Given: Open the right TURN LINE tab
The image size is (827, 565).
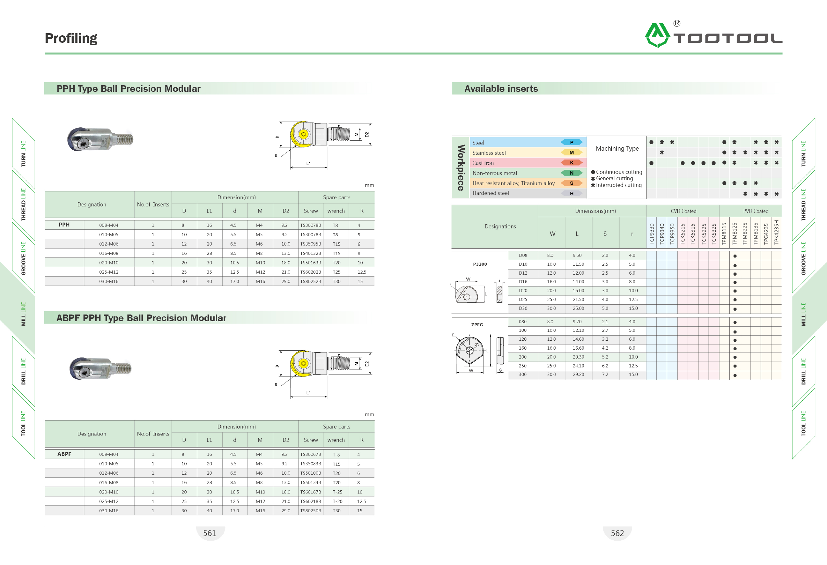Looking at the screenshot, I should [803, 154].
